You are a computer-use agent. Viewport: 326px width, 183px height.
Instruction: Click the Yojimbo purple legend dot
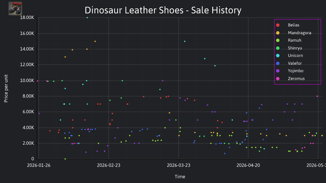(x=278, y=71)
